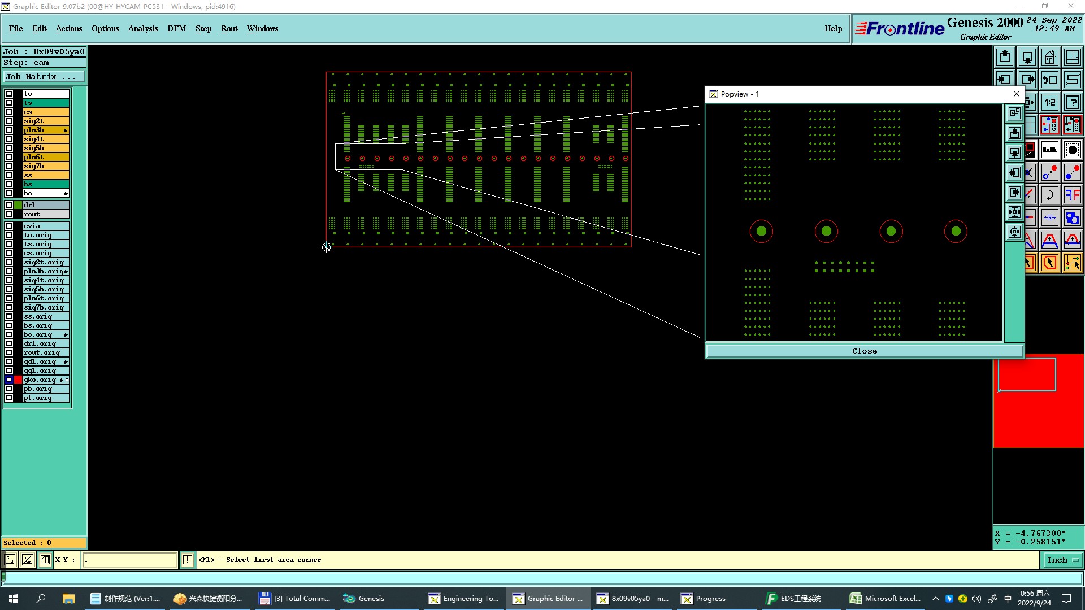Click the Close button in Popview
The width and height of the screenshot is (1085, 610).
(x=864, y=351)
